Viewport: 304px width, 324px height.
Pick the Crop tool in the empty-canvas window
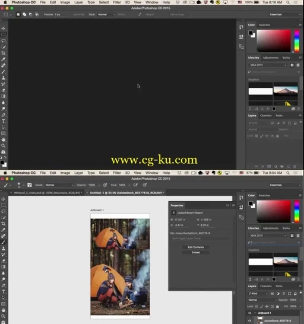[4, 53]
